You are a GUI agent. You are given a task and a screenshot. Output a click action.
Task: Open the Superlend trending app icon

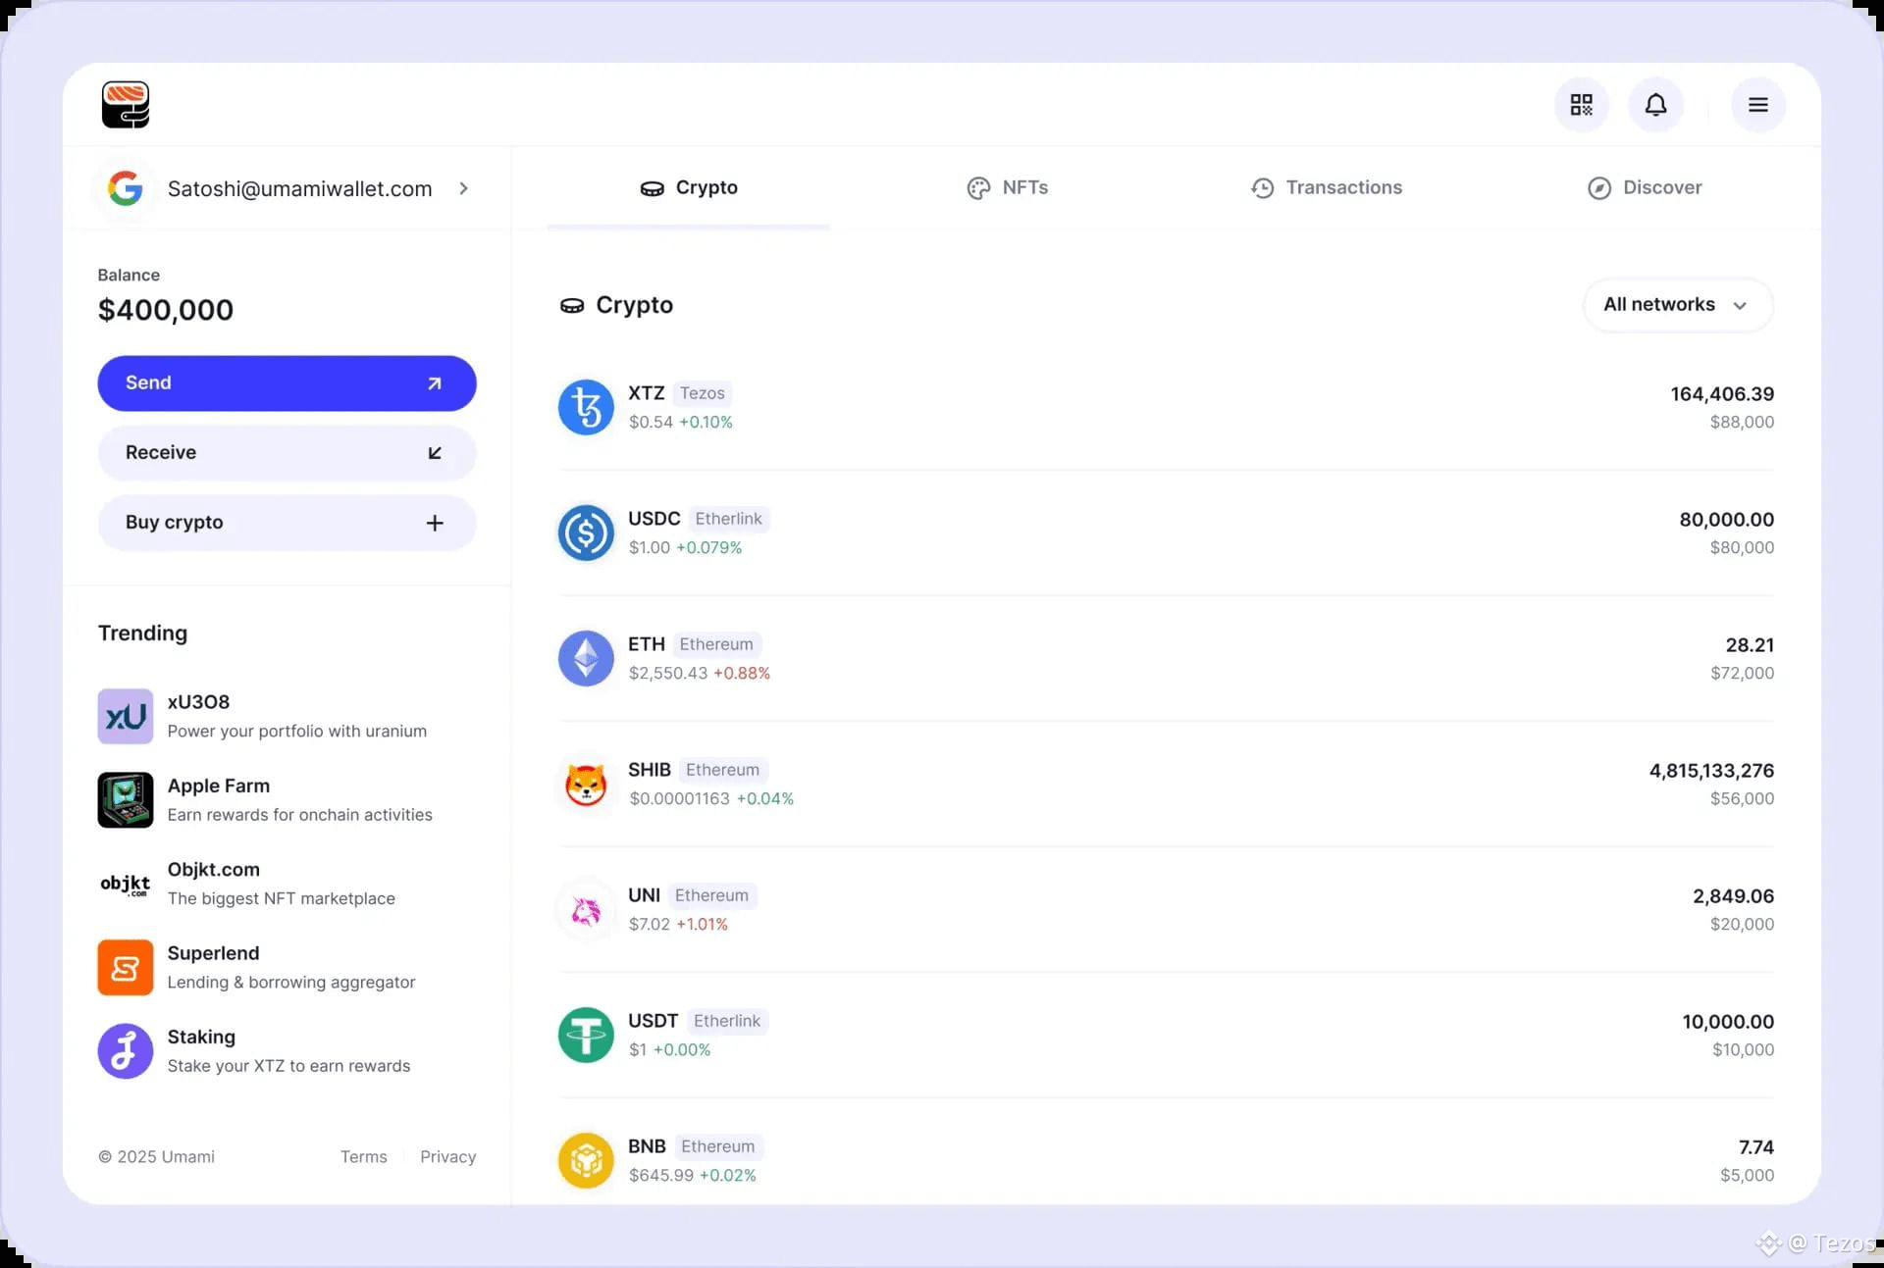pyautogui.click(x=126, y=968)
